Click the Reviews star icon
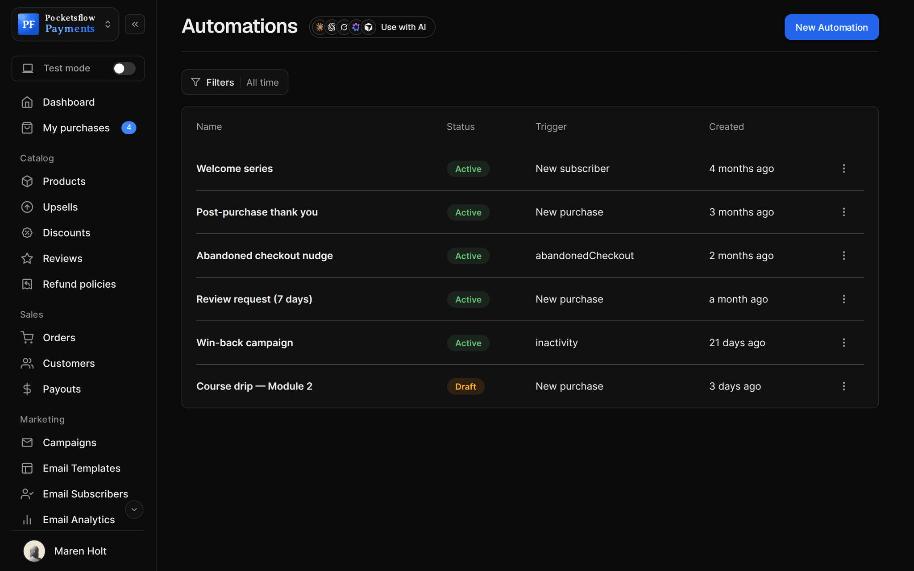Screen dimensions: 914x571 (27, 258)
